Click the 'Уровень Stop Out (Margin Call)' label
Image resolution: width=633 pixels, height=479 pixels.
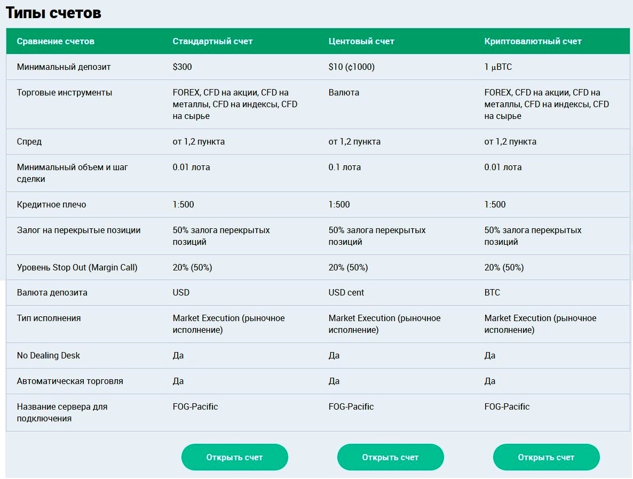77,268
